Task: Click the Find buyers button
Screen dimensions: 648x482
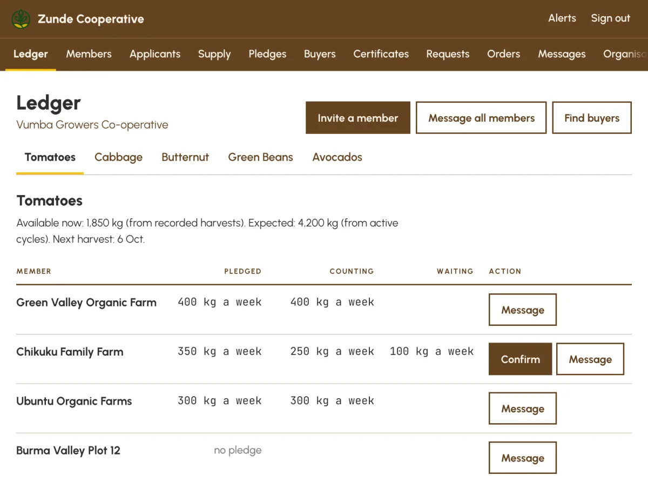Action: 592,118
